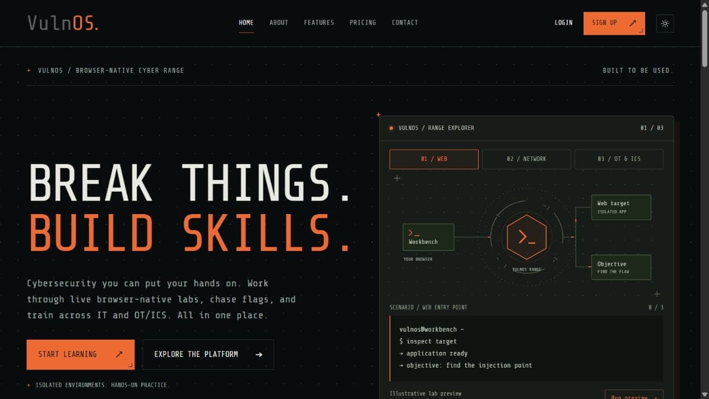This screenshot has width=709, height=399.
Task: Click the Objective node
Action: pos(621,267)
